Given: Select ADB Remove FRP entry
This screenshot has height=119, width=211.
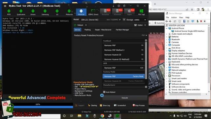Looking at the screenshot, I should click(x=124, y=68).
